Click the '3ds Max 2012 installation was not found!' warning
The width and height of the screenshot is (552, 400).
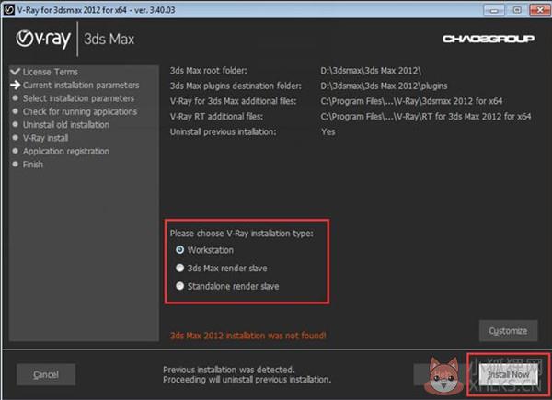[x=247, y=336]
